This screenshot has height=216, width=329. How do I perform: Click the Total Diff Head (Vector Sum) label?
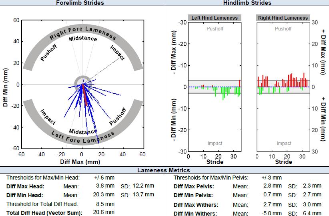44,213
